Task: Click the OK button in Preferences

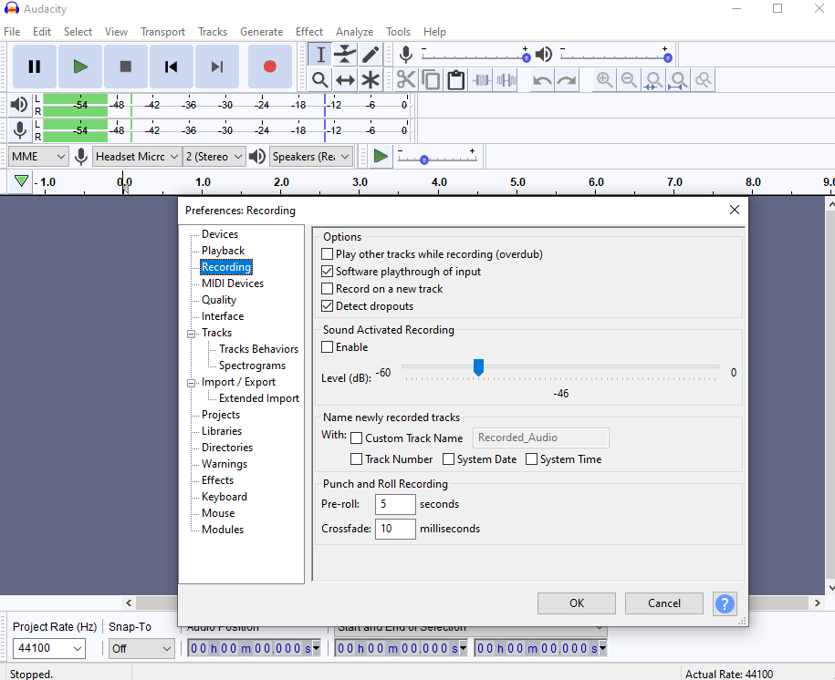Action: [x=576, y=603]
